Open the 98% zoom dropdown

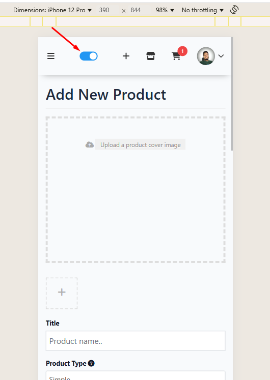click(x=165, y=10)
